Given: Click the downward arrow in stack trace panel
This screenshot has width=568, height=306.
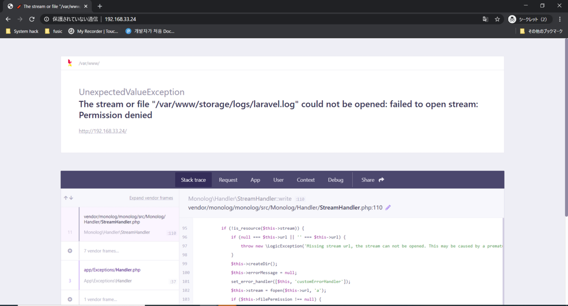Looking at the screenshot, I should click(x=71, y=198).
